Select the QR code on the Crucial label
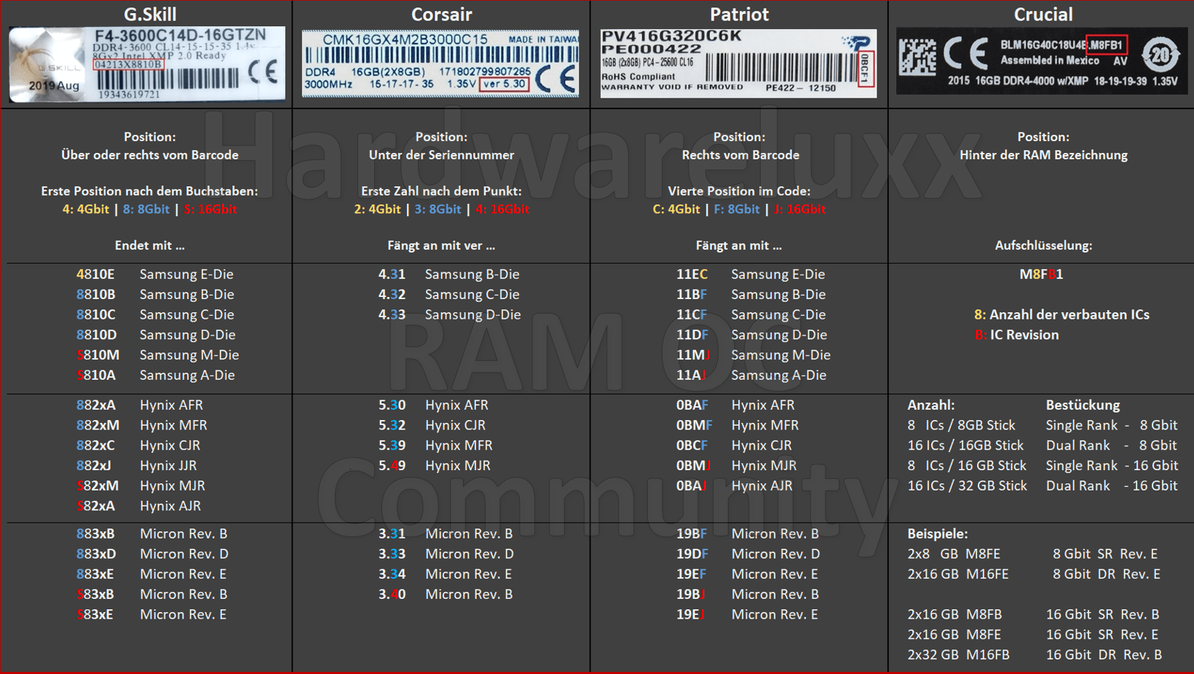1194x674 pixels. coord(917,56)
